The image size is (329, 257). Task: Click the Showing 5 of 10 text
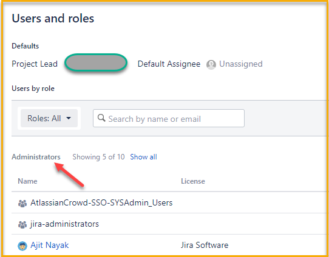(98, 157)
